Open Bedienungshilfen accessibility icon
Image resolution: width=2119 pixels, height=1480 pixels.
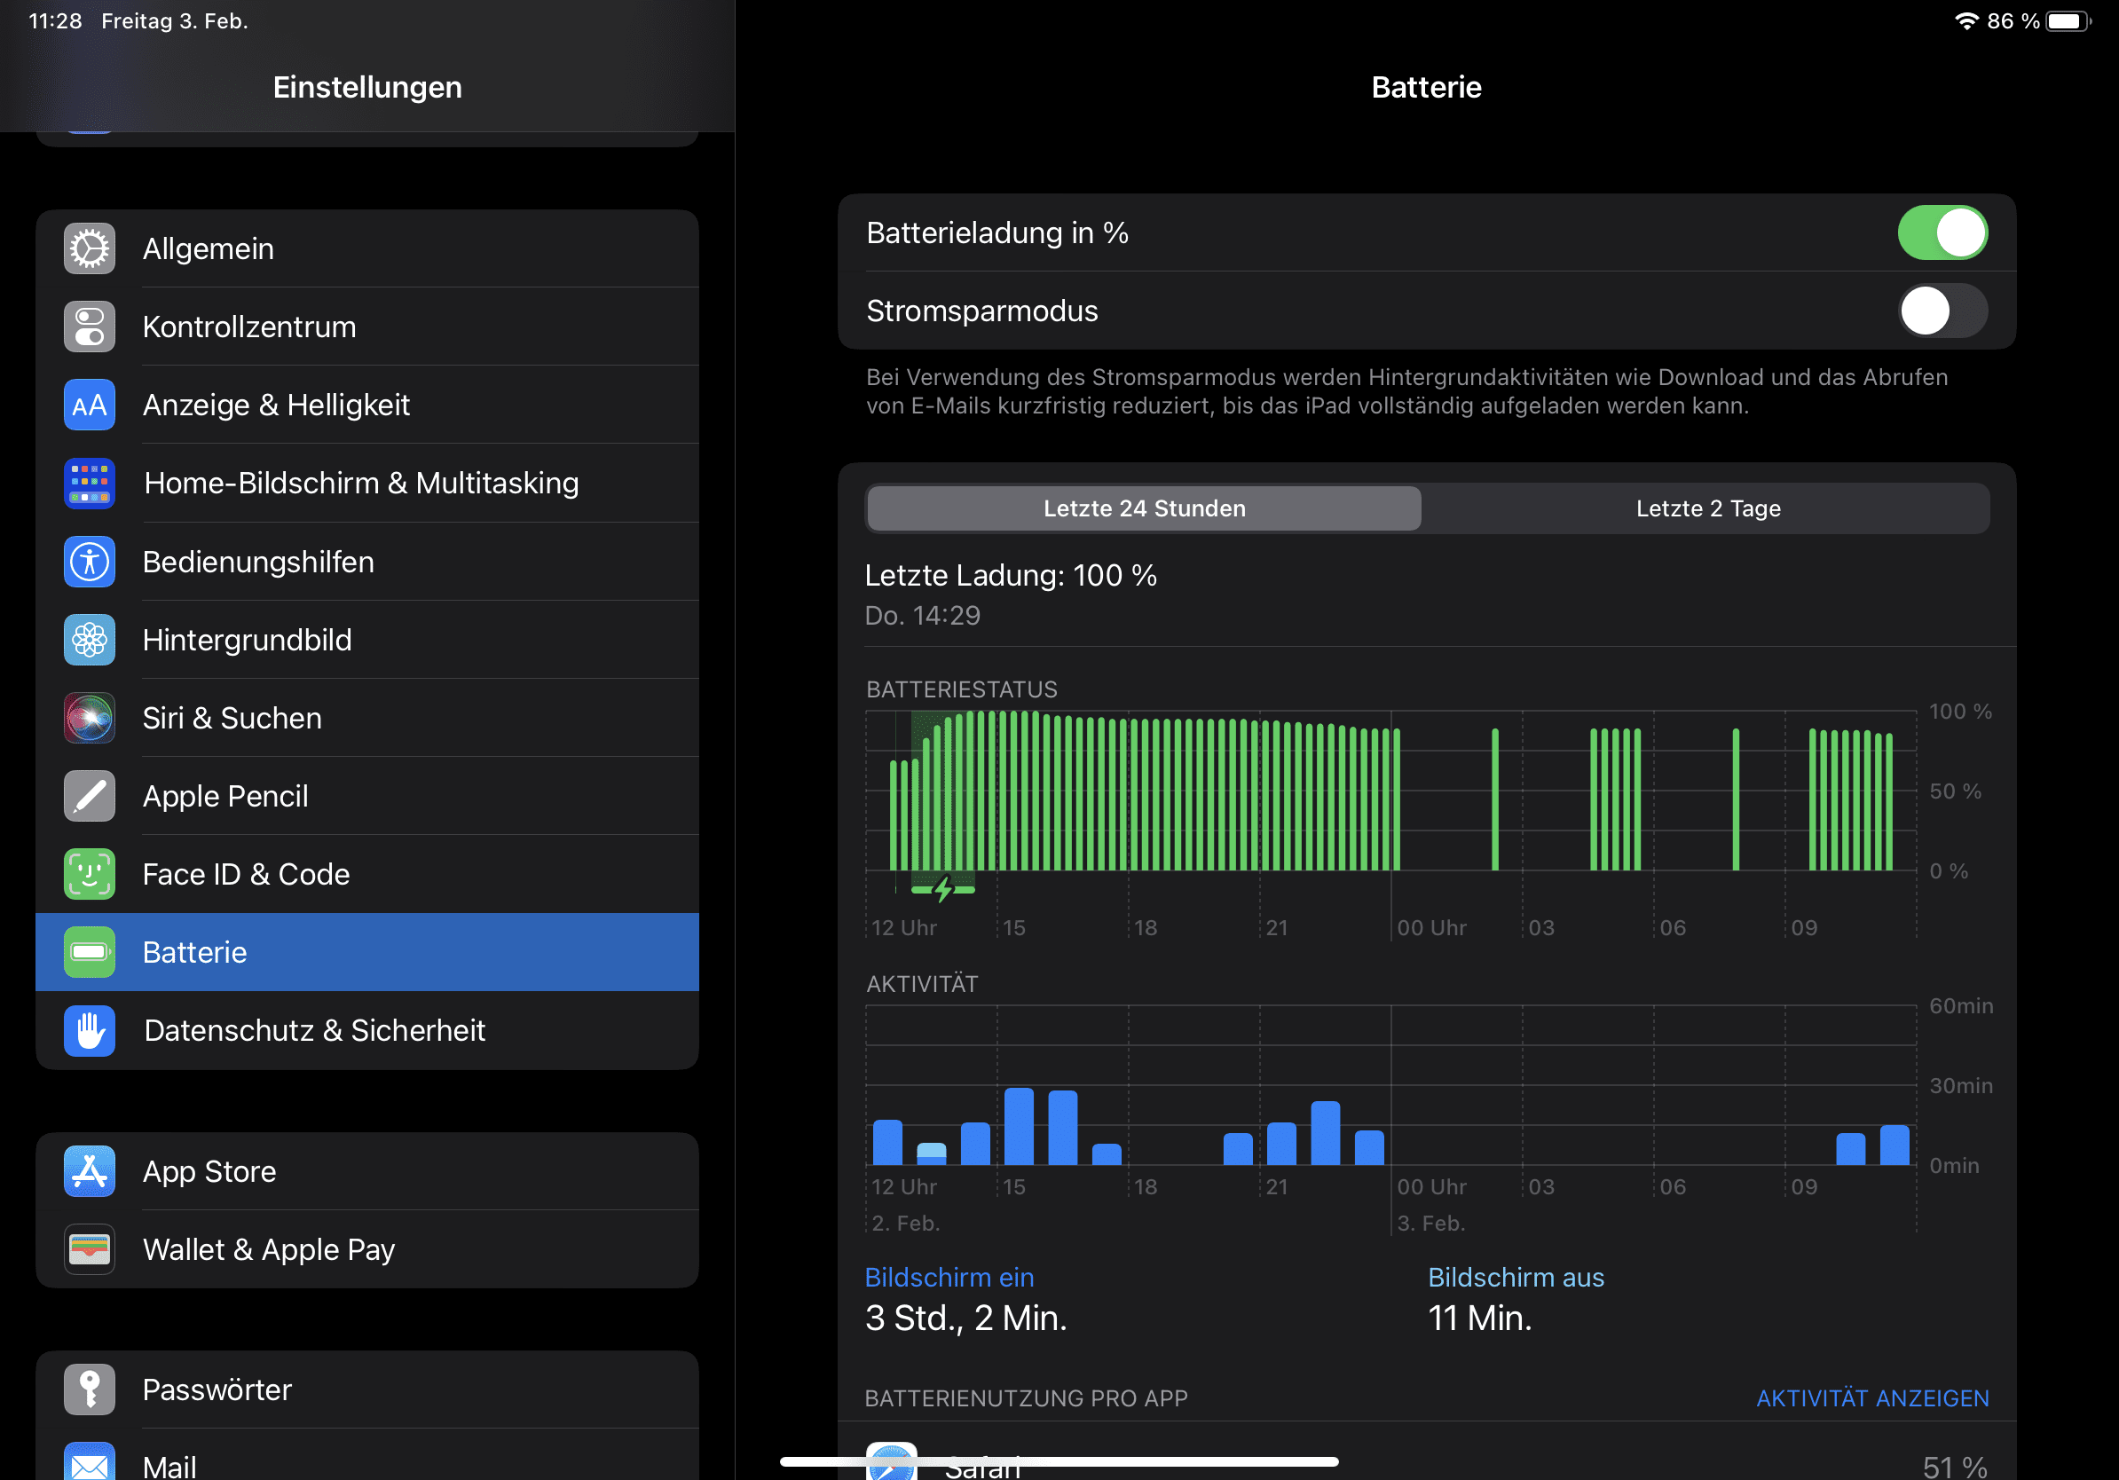[x=90, y=561]
